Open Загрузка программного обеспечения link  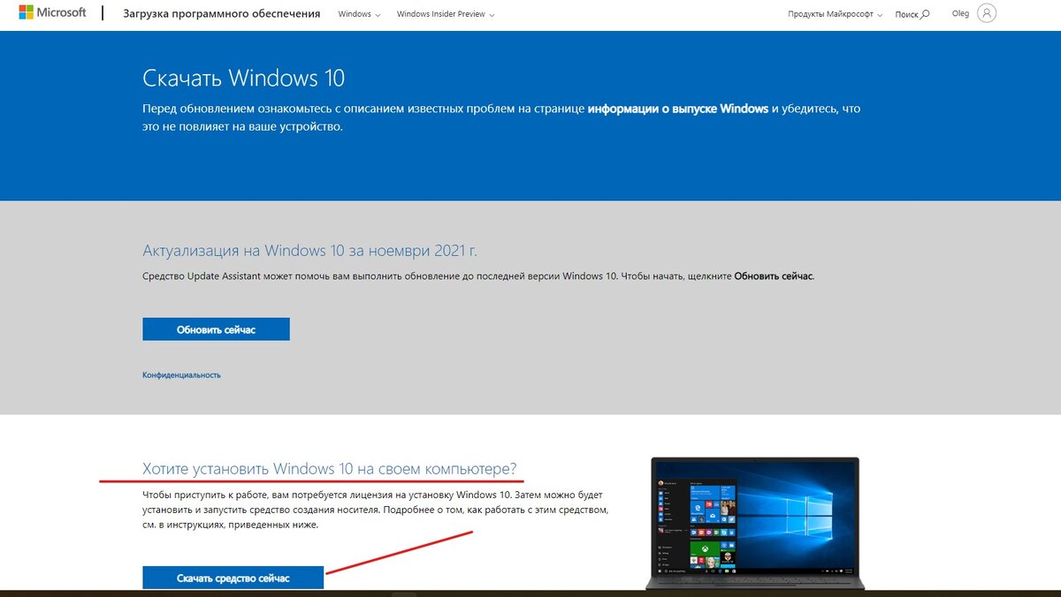coord(221,14)
